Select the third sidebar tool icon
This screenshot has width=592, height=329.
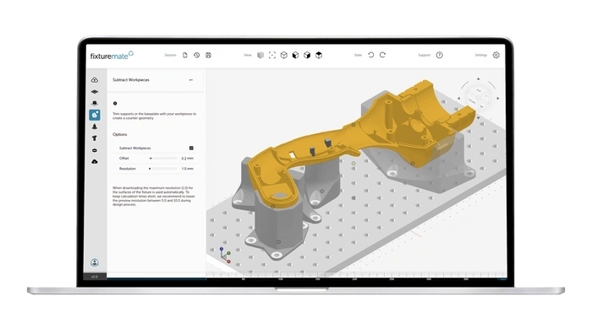point(95,103)
